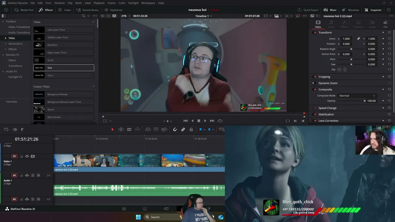This screenshot has width=395, height=222.
Task: Reset the Transform section
Action: coord(389,33)
